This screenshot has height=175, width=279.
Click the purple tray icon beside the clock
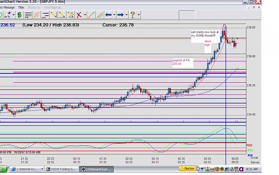coord(241,169)
